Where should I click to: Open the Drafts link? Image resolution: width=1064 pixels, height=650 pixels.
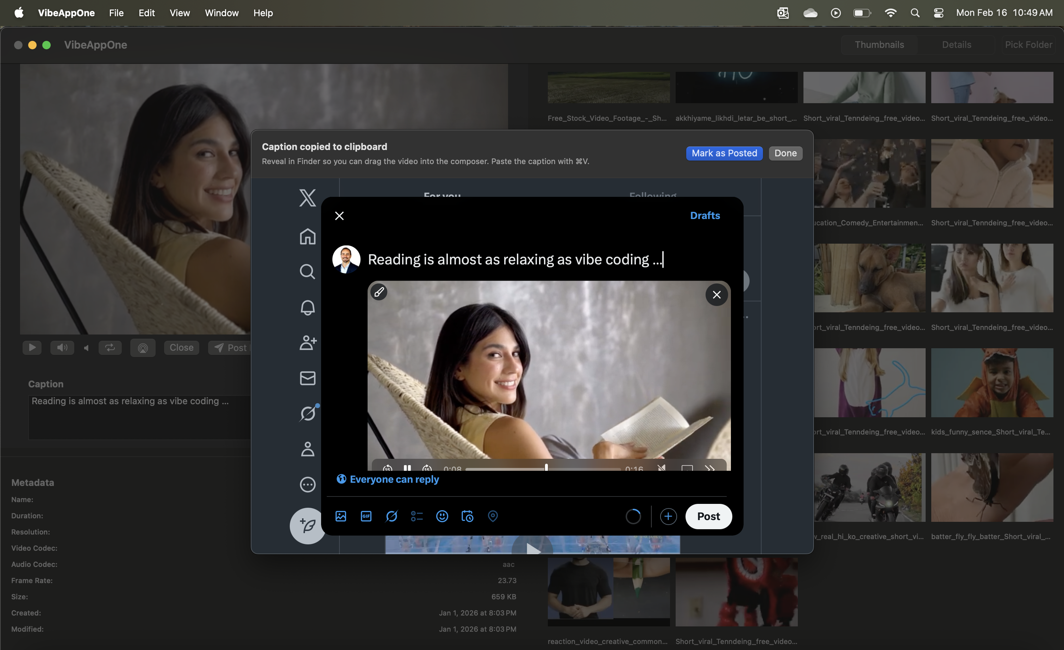(x=705, y=215)
